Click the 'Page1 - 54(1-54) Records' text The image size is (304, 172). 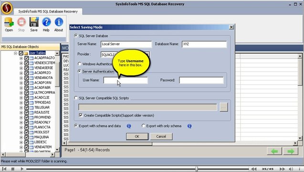coord(87,150)
